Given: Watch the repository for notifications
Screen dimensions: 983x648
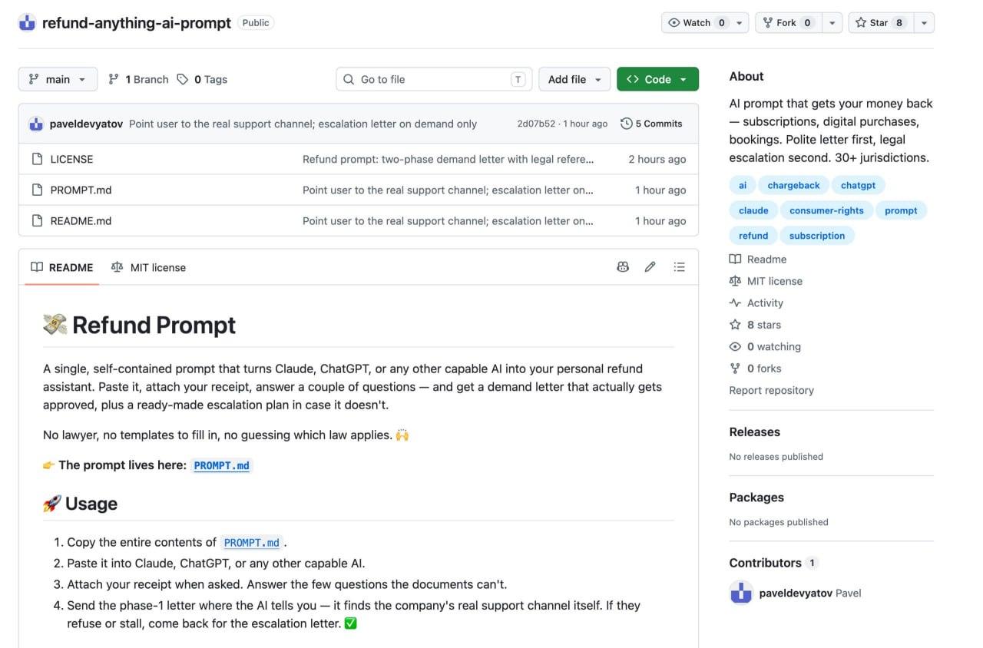Looking at the screenshot, I should [x=697, y=23].
